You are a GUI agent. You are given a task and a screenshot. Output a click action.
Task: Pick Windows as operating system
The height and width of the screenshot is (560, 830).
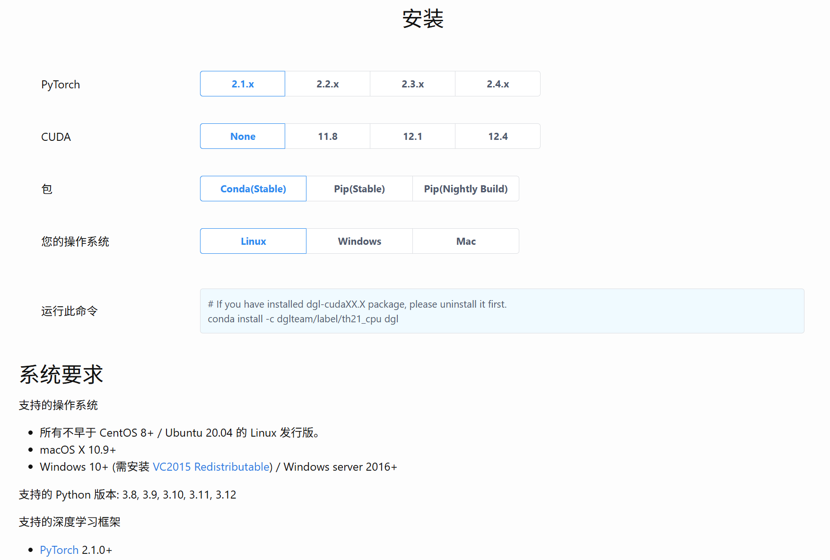pos(359,241)
